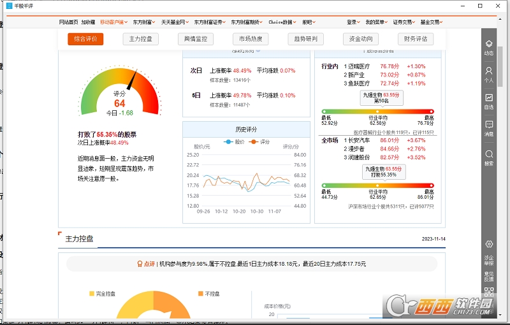Click the 九强生物 打败55.35% tooltip
Image resolution: width=510 pixels, height=325 pixels.
(384, 171)
